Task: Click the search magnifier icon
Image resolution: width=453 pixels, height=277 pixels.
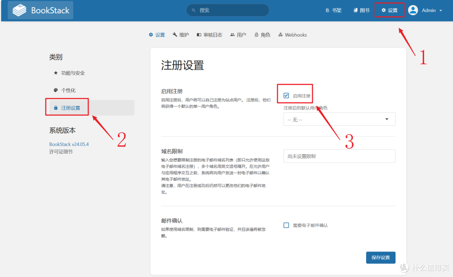Action: click(193, 10)
